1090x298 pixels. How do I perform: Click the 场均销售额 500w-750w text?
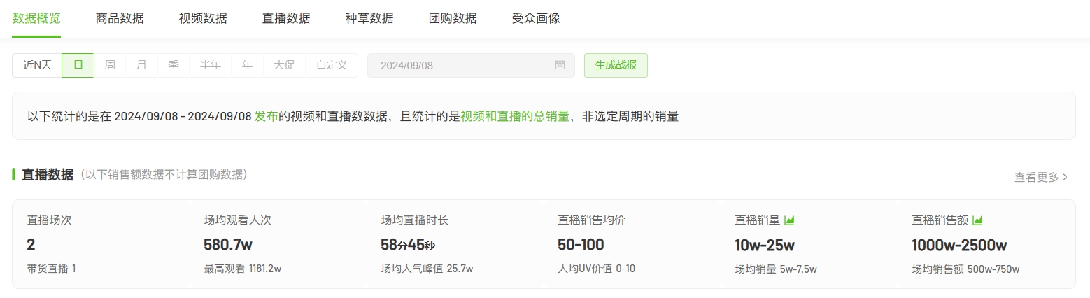pos(965,269)
